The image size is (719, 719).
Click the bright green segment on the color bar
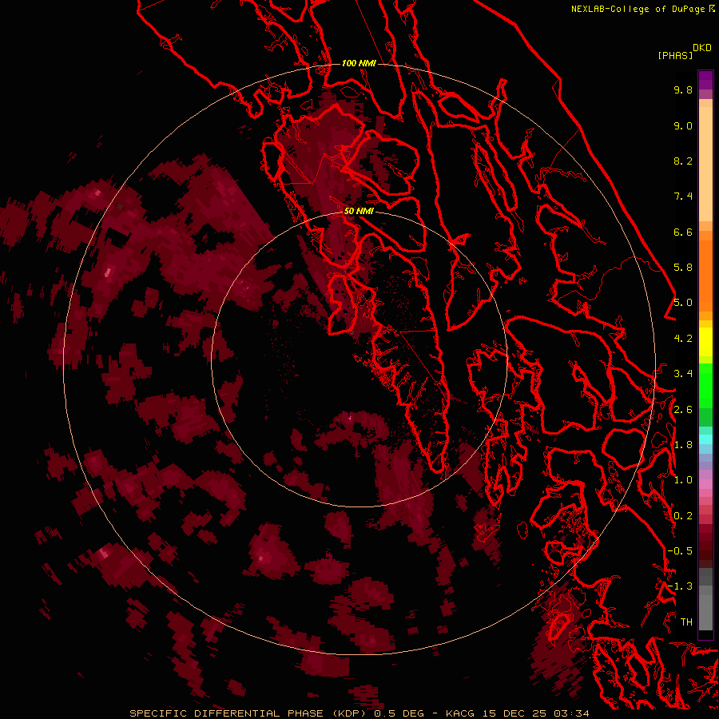tap(705, 386)
